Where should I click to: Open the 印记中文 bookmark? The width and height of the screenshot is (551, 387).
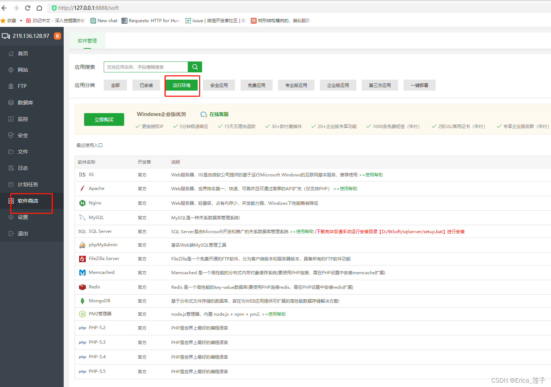55,21
